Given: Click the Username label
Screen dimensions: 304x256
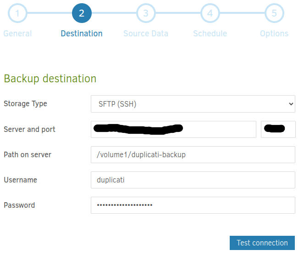Looking at the screenshot, I should (20, 180).
